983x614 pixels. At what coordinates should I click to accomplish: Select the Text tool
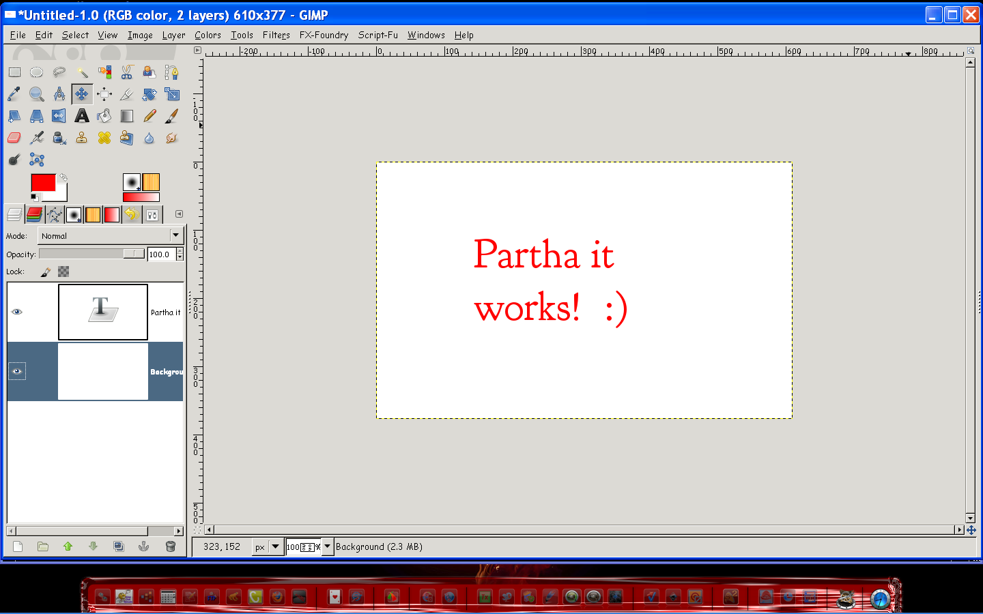point(82,116)
